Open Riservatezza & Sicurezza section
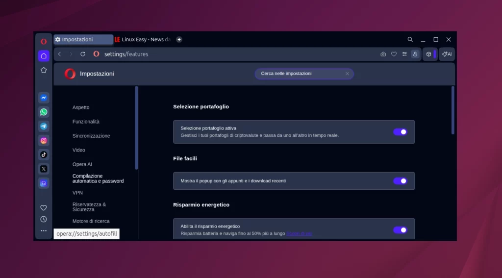This screenshot has height=278, width=502. 89,207
